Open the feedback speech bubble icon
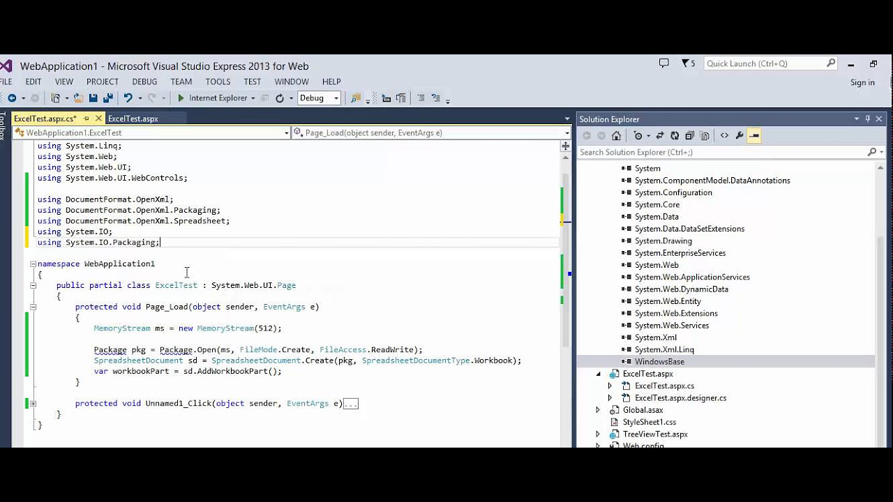Image resolution: width=893 pixels, height=502 pixels. coord(663,63)
